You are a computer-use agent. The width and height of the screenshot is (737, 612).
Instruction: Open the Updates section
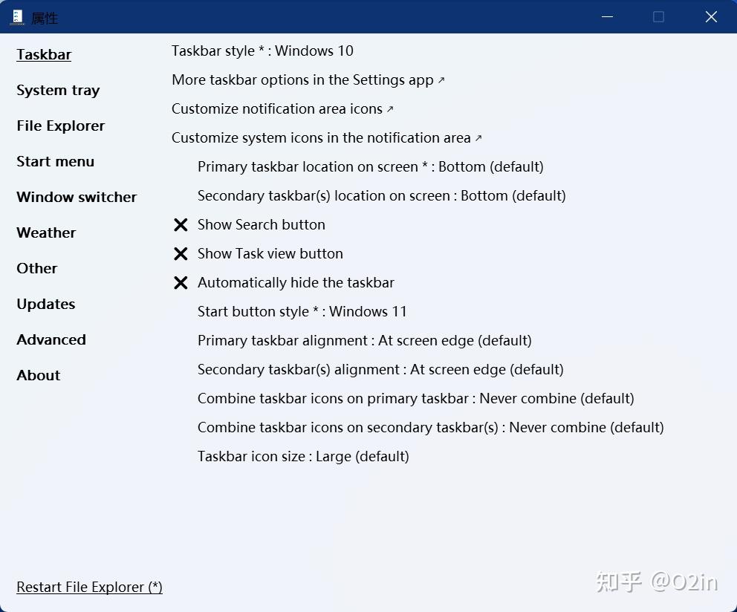pos(45,305)
